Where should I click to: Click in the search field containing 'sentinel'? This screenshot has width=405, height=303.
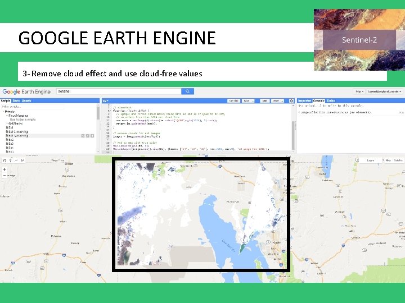coord(119,91)
